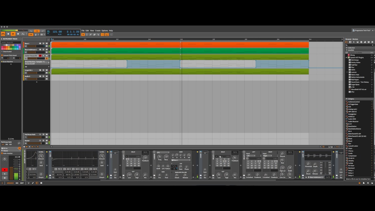Select Analog Lab 2 in category list
Viewport: 375px width, 211px height.
[352, 109]
